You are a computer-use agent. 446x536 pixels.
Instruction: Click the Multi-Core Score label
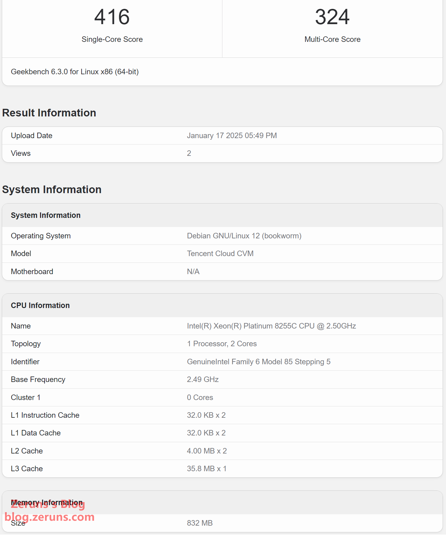click(332, 39)
